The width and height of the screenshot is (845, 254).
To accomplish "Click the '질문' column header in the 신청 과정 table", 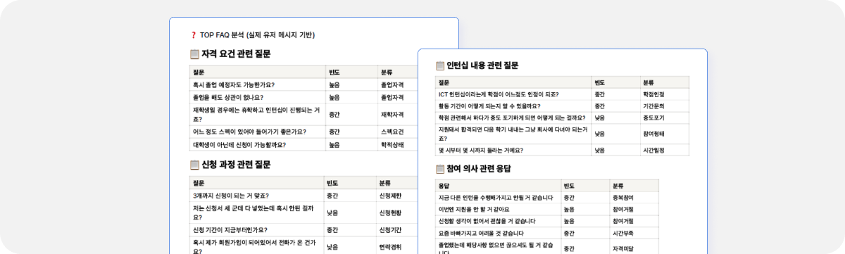I will point(199,183).
